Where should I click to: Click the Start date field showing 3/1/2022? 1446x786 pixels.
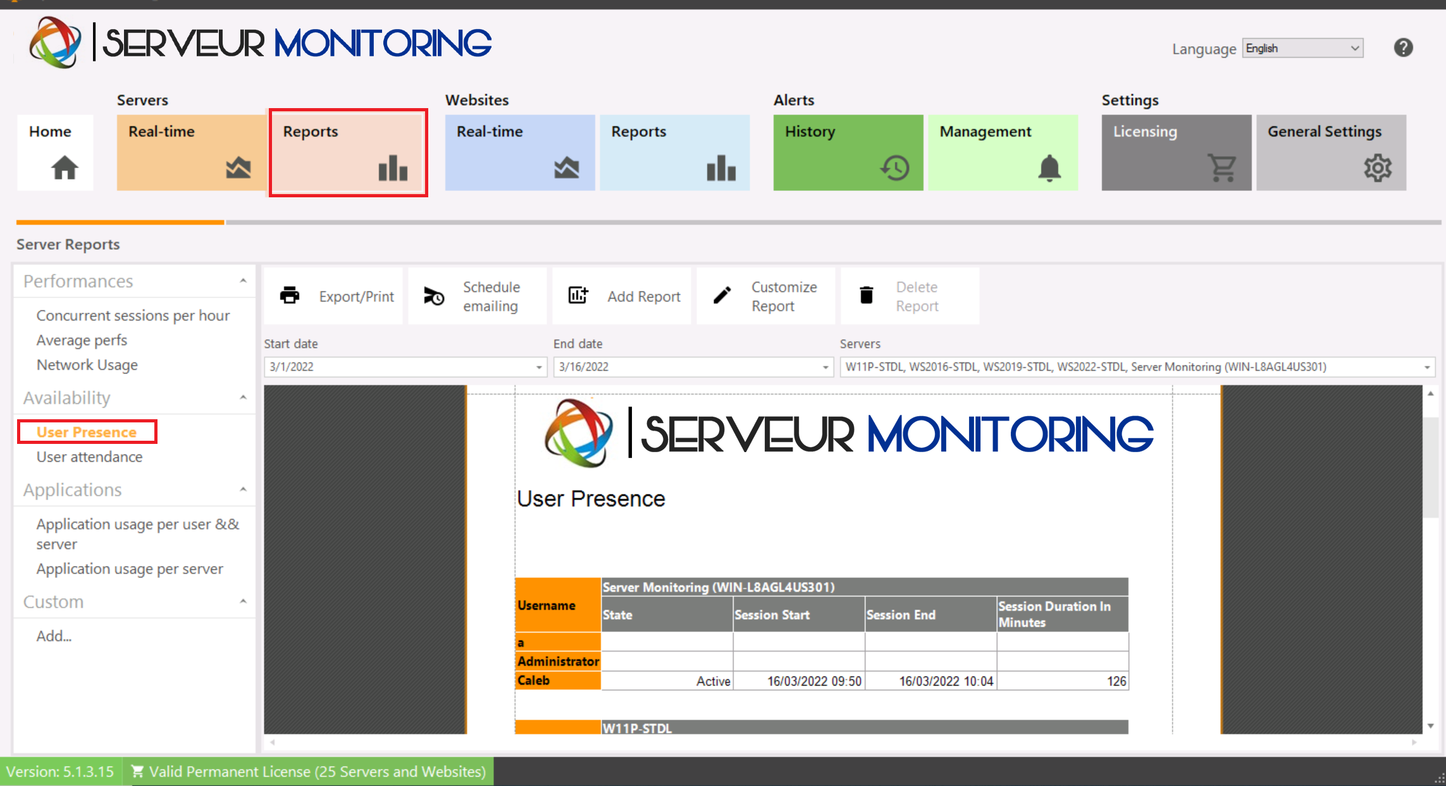click(x=405, y=367)
